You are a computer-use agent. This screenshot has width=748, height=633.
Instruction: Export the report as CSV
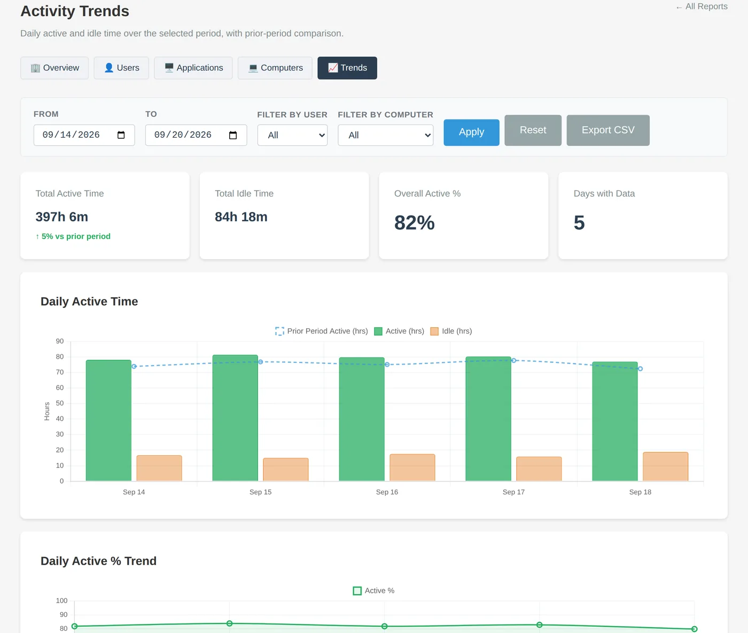click(x=608, y=130)
